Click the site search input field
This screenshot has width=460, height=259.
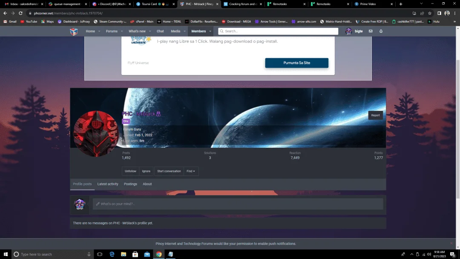point(278,31)
